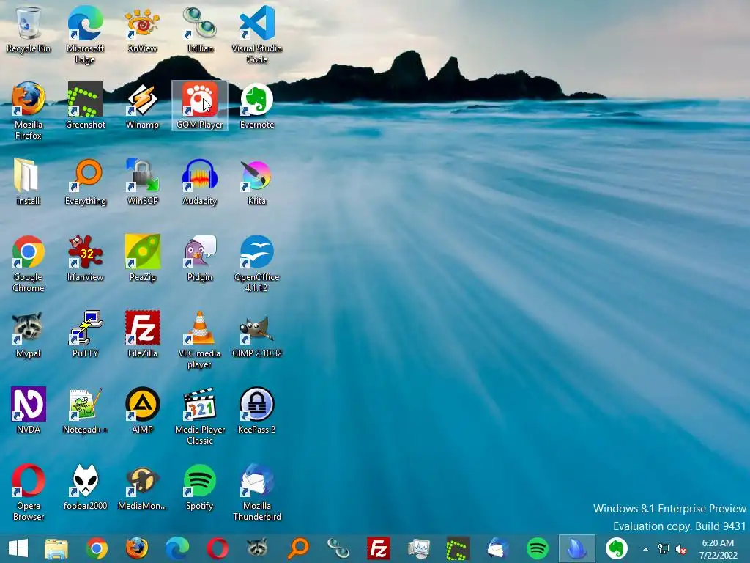Click the active blue feather taskbar icon
750x563 pixels.
(577, 548)
